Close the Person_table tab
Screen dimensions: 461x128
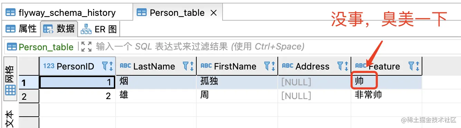click(214, 13)
